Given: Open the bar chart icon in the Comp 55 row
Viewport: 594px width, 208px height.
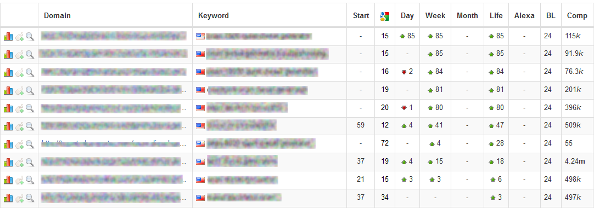Looking at the screenshot, I should 8,144.
